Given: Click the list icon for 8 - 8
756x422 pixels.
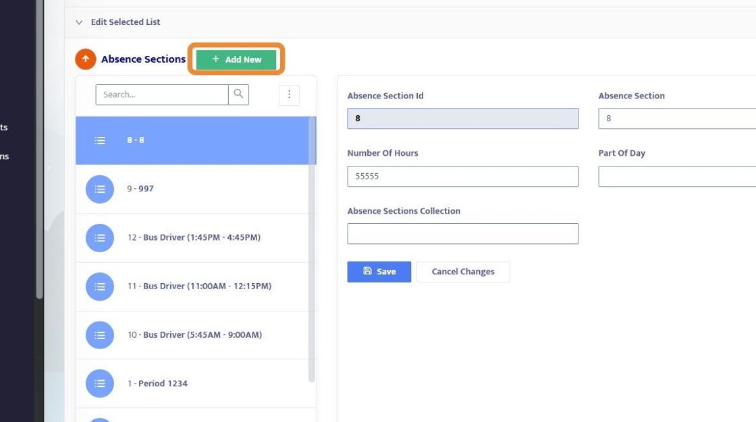Looking at the screenshot, I should [x=100, y=140].
